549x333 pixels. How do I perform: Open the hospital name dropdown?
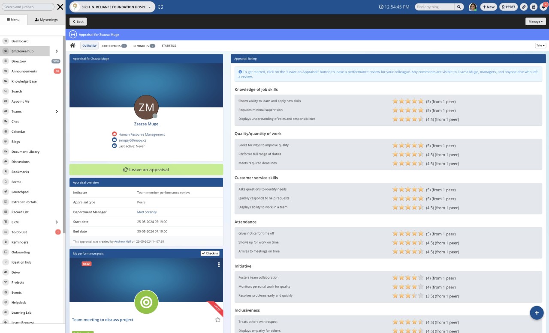pyautogui.click(x=150, y=7)
